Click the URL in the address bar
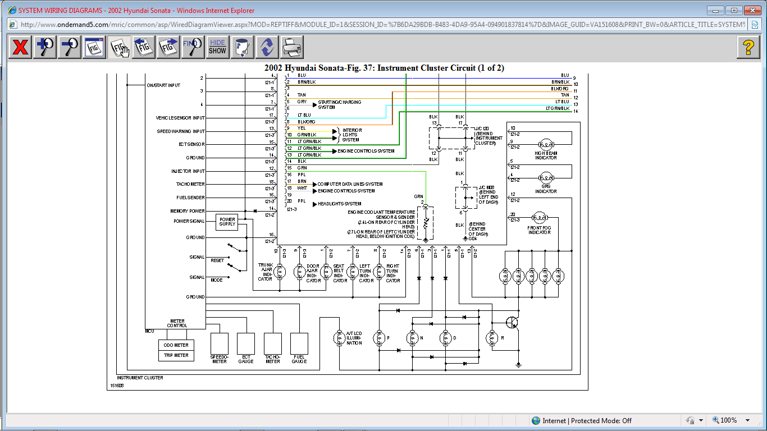767x431 pixels. [382, 25]
